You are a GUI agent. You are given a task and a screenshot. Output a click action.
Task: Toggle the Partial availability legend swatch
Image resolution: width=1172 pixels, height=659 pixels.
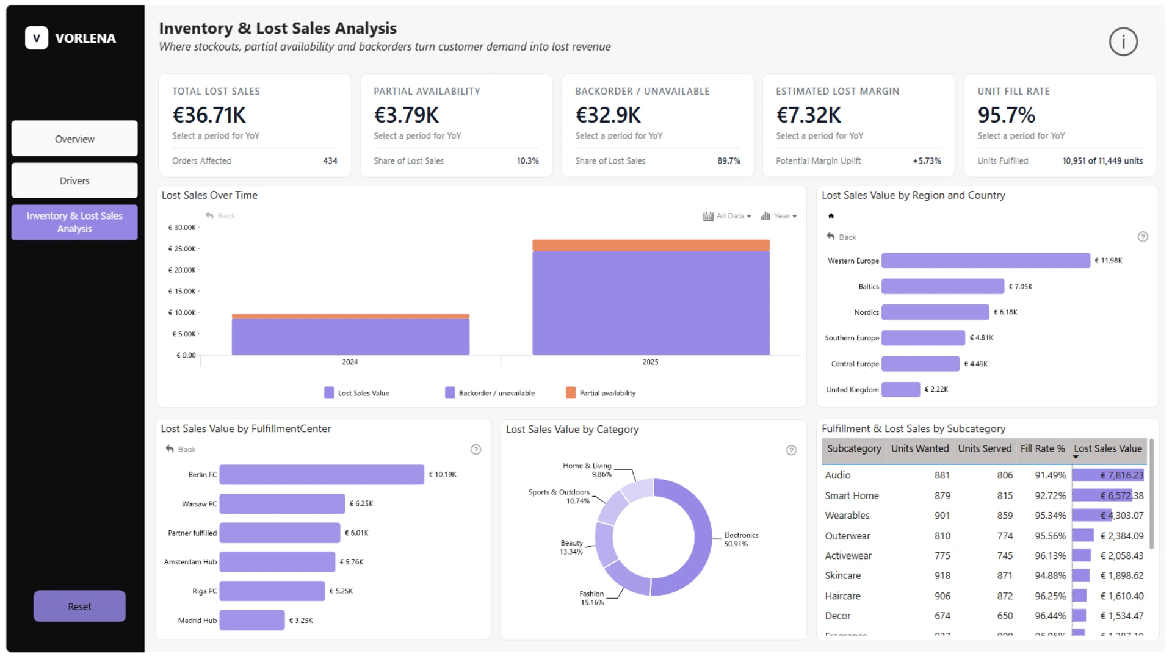571,392
